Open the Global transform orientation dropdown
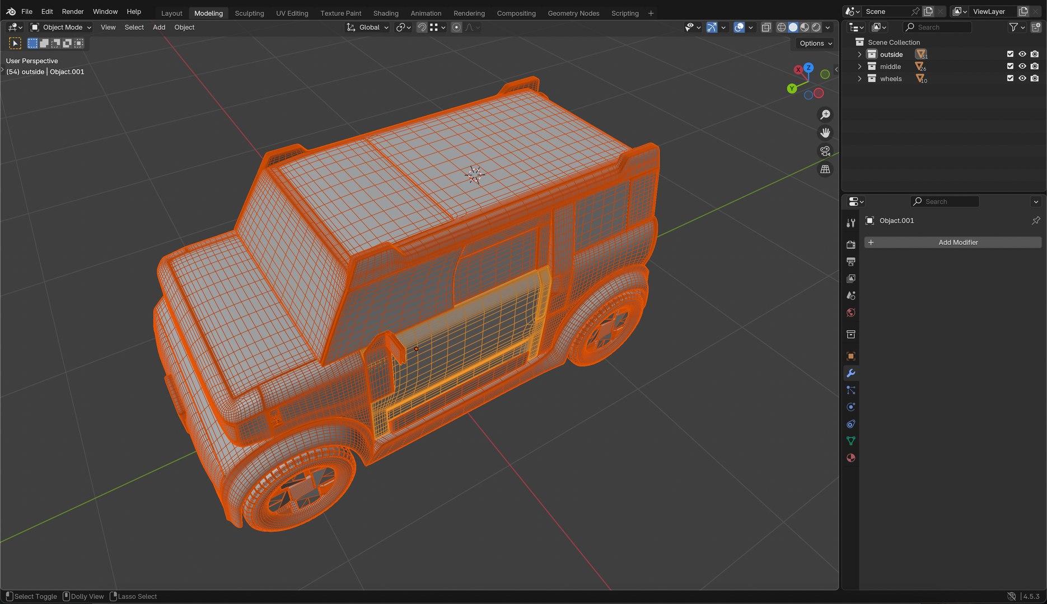The image size is (1047, 604). 367,27
